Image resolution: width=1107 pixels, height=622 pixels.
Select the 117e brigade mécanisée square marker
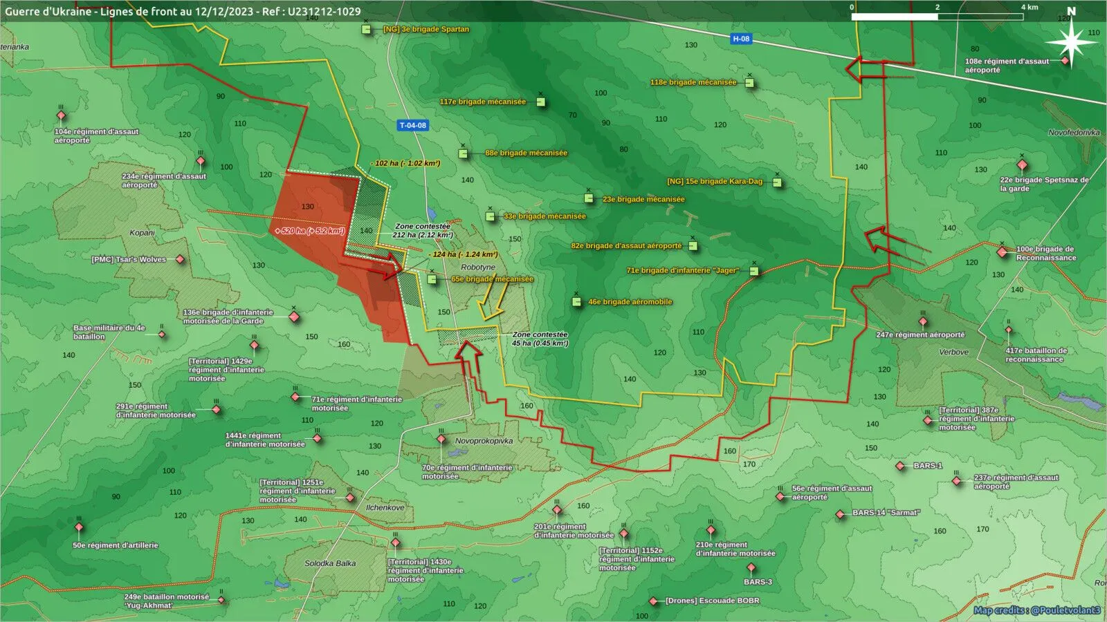coord(541,102)
